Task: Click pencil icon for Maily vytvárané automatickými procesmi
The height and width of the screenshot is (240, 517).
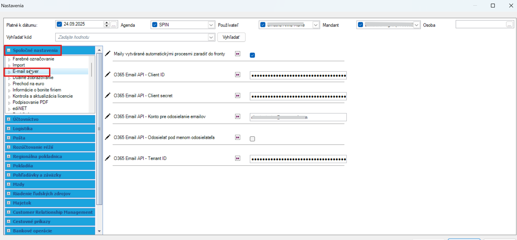Action: click(108, 54)
